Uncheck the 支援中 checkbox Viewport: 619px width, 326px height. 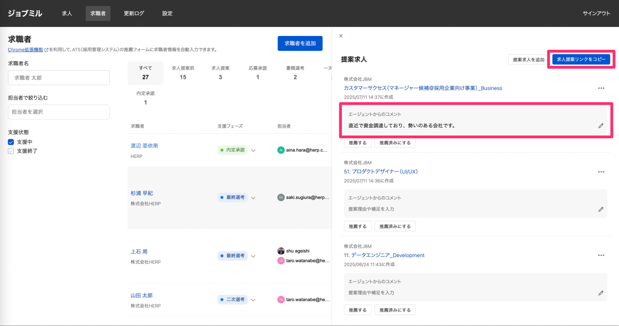point(11,142)
